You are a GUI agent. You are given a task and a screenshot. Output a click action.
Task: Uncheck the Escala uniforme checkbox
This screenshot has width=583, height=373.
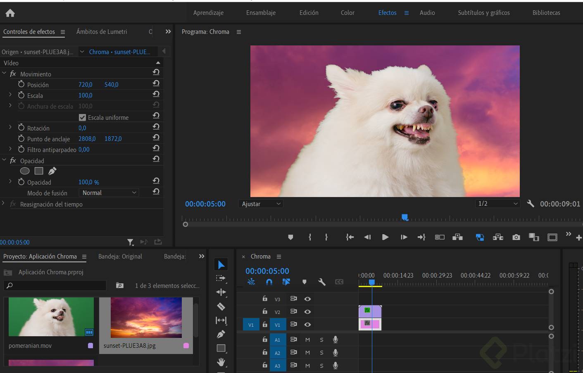tap(82, 117)
